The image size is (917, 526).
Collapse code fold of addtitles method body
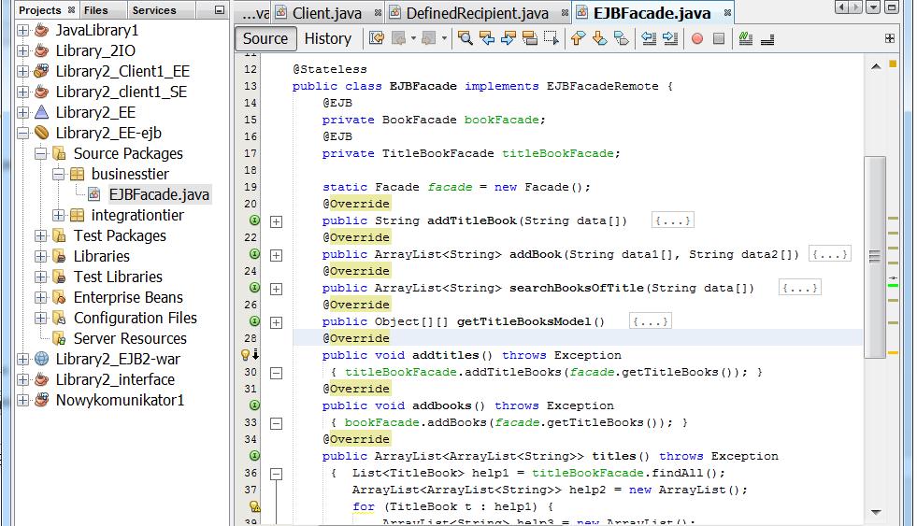tap(276, 373)
